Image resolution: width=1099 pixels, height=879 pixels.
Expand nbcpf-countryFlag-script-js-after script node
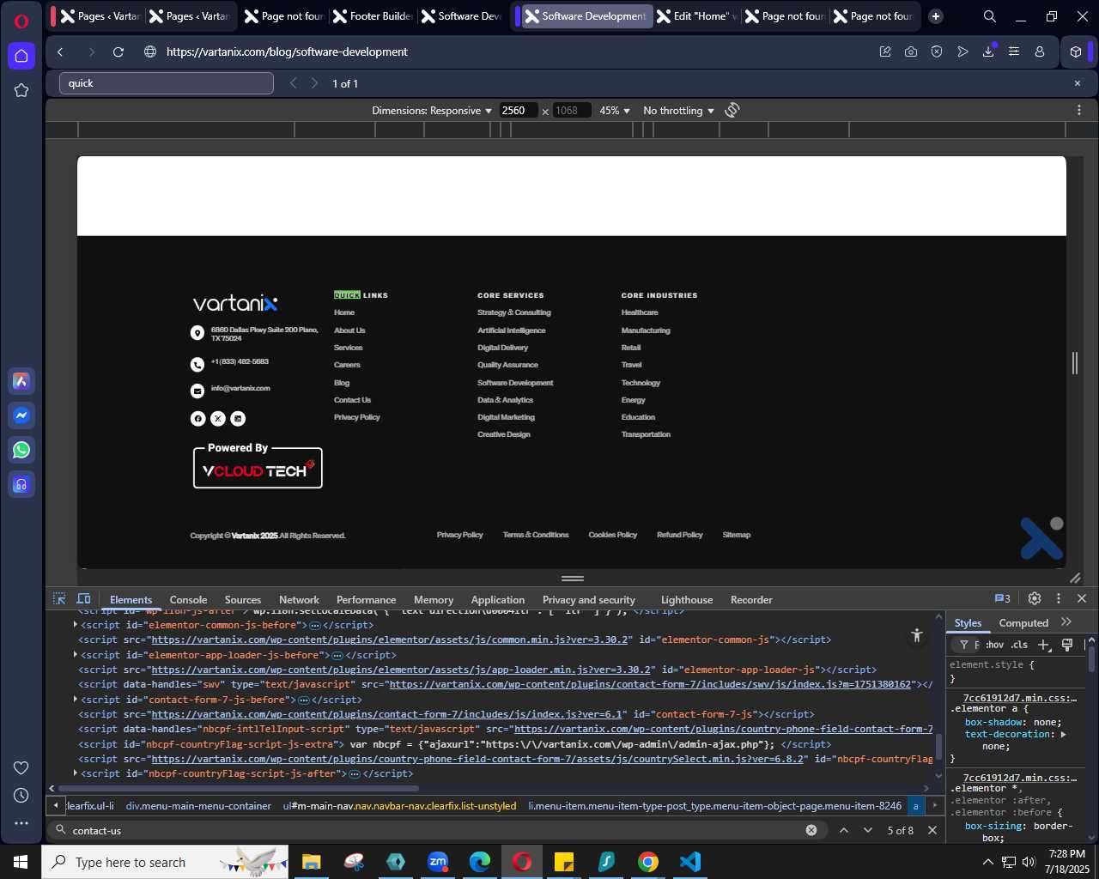(76, 773)
